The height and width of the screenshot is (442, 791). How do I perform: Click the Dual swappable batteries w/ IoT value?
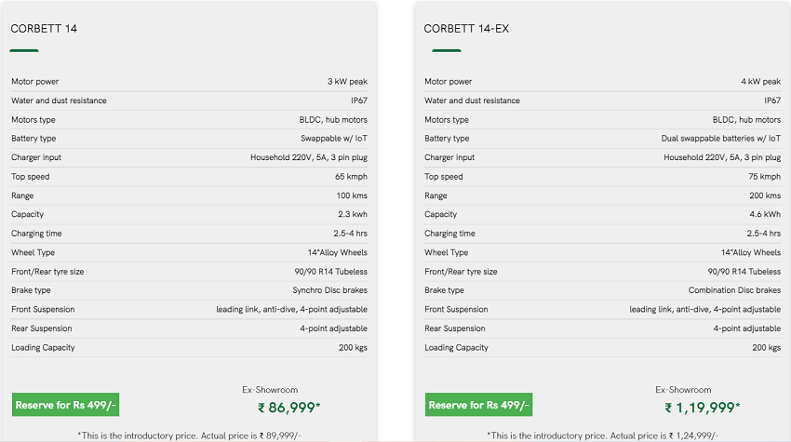pyautogui.click(x=721, y=139)
